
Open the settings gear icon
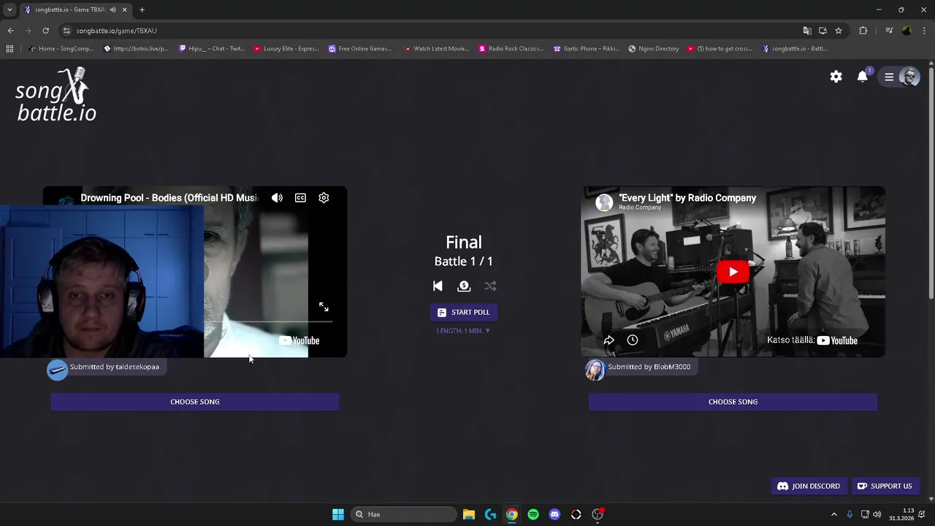(836, 77)
